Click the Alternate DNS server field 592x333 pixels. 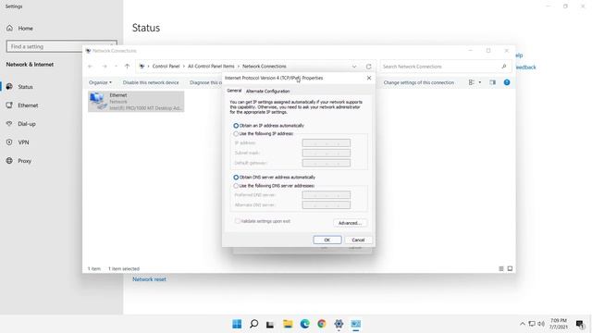coord(327,205)
